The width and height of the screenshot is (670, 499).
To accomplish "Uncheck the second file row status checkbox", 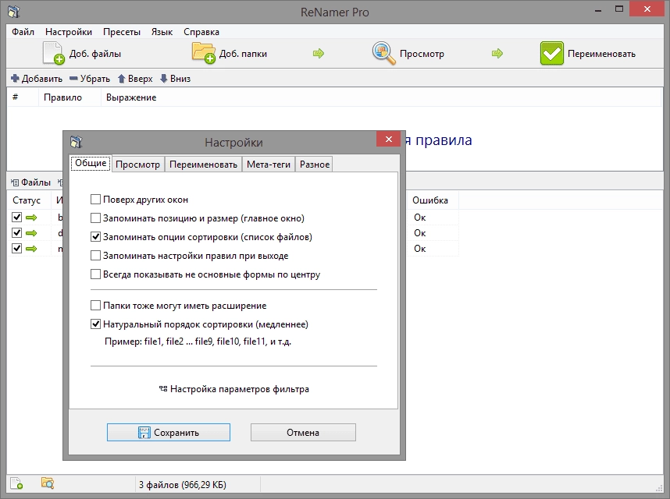I will tap(16, 233).
